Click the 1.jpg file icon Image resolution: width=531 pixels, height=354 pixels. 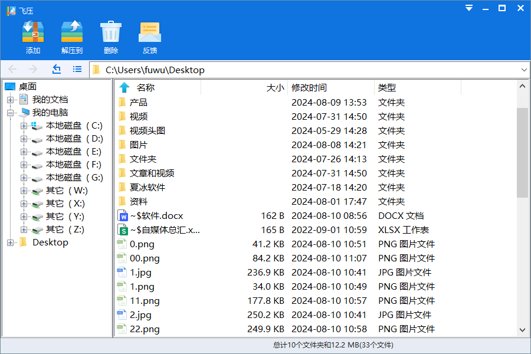pos(122,272)
